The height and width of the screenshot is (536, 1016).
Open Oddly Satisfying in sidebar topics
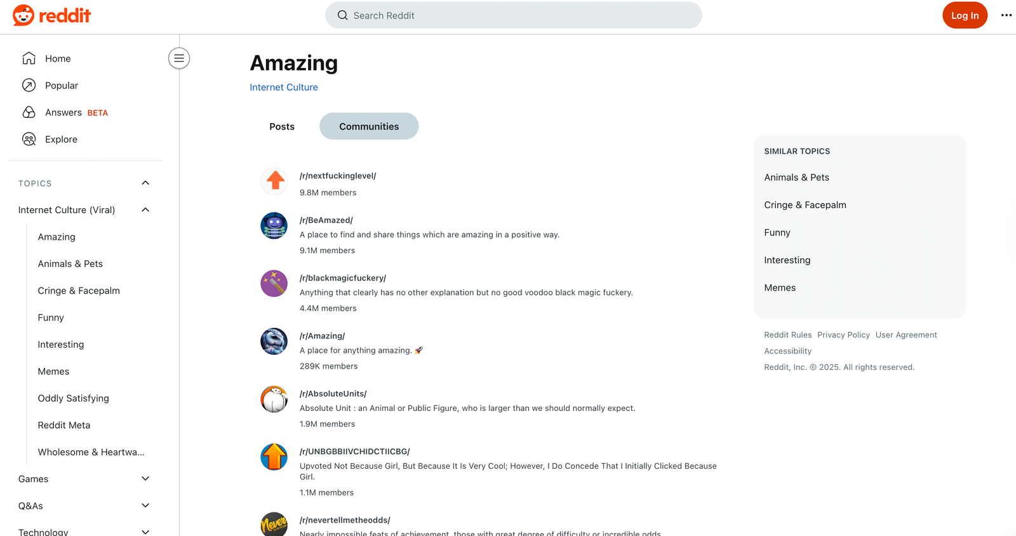pos(74,398)
